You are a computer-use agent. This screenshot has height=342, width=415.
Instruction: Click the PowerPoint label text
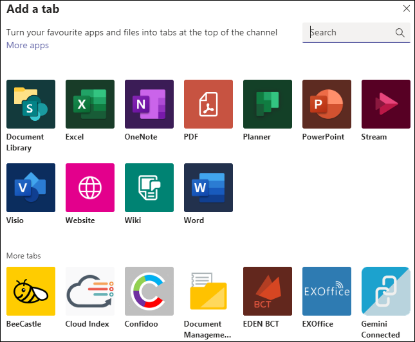tap(323, 137)
